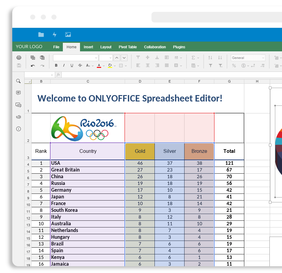Click the cell name box

tap(40, 75)
